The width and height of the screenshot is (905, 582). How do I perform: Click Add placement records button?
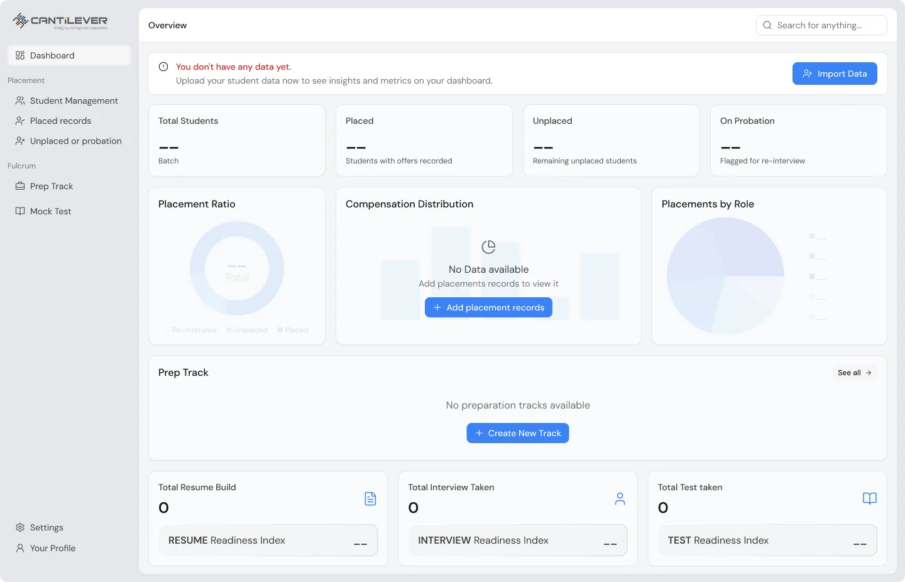(488, 307)
